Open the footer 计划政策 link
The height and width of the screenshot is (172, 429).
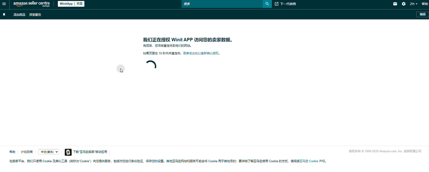(x=27, y=152)
